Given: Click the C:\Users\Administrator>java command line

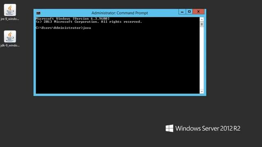Looking at the screenshot, I should 63,28.
